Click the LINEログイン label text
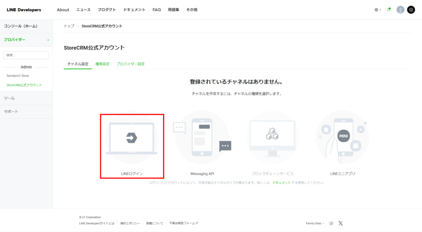The image size is (422, 232). tap(132, 174)
